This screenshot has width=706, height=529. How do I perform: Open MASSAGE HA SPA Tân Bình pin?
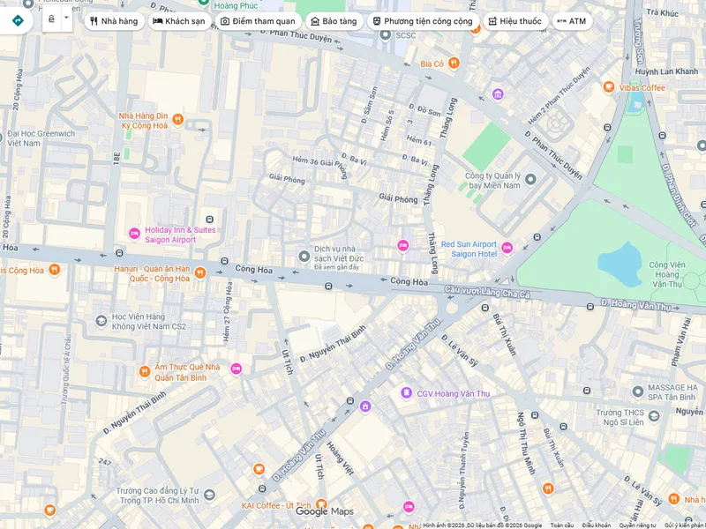point(637,391)
